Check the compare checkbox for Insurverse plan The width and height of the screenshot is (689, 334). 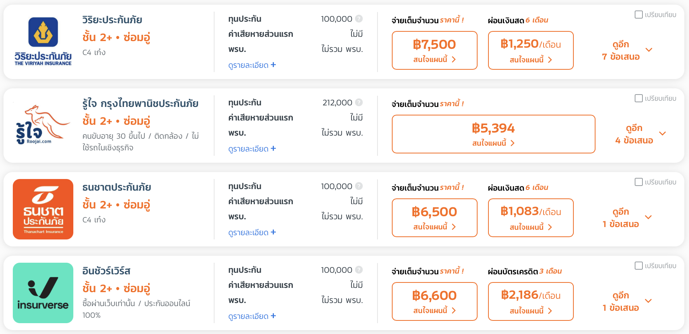639,266
